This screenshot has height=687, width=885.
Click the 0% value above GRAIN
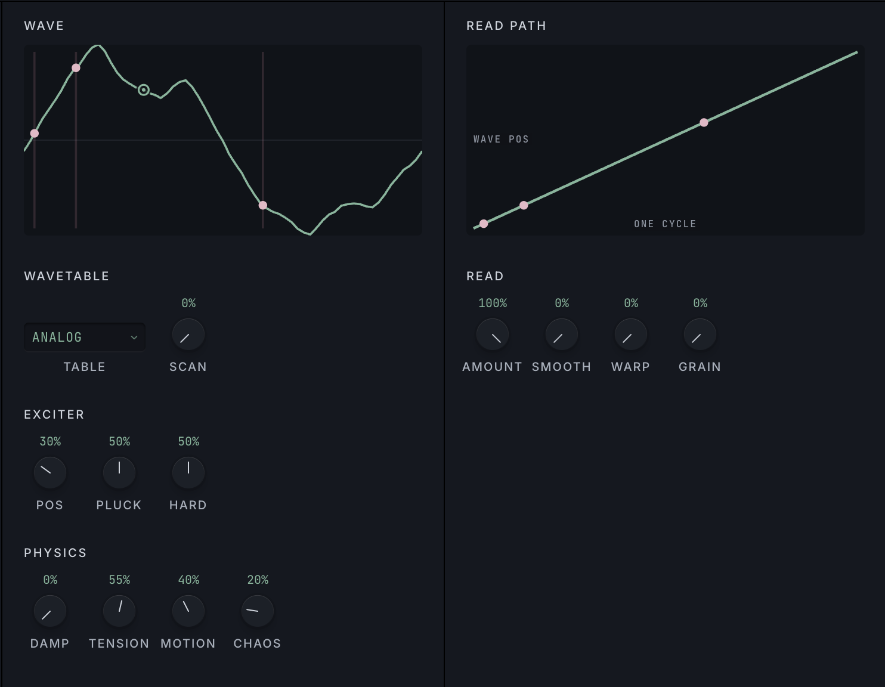coord(700,303)
